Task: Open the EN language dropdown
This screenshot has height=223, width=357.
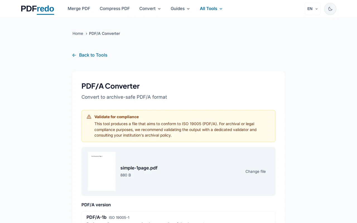Action: [x=312, y=9]
